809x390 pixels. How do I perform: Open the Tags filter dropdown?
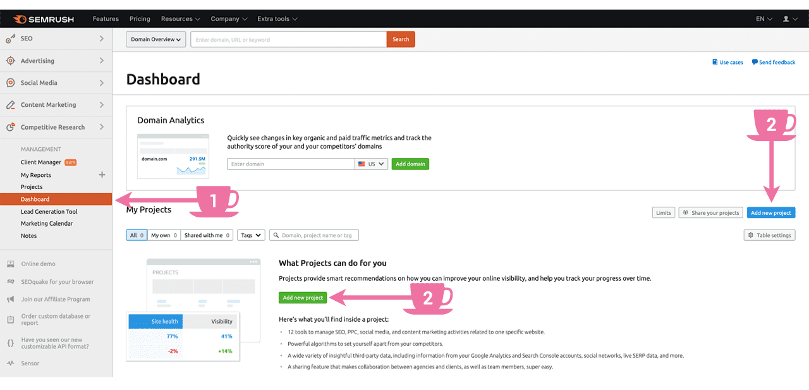tap(250, 235)
